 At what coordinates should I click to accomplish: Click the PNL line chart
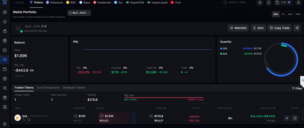point(147,50)
